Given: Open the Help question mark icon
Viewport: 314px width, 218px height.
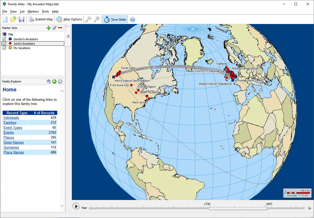Looking at the screenshot, I should [132, 19].
